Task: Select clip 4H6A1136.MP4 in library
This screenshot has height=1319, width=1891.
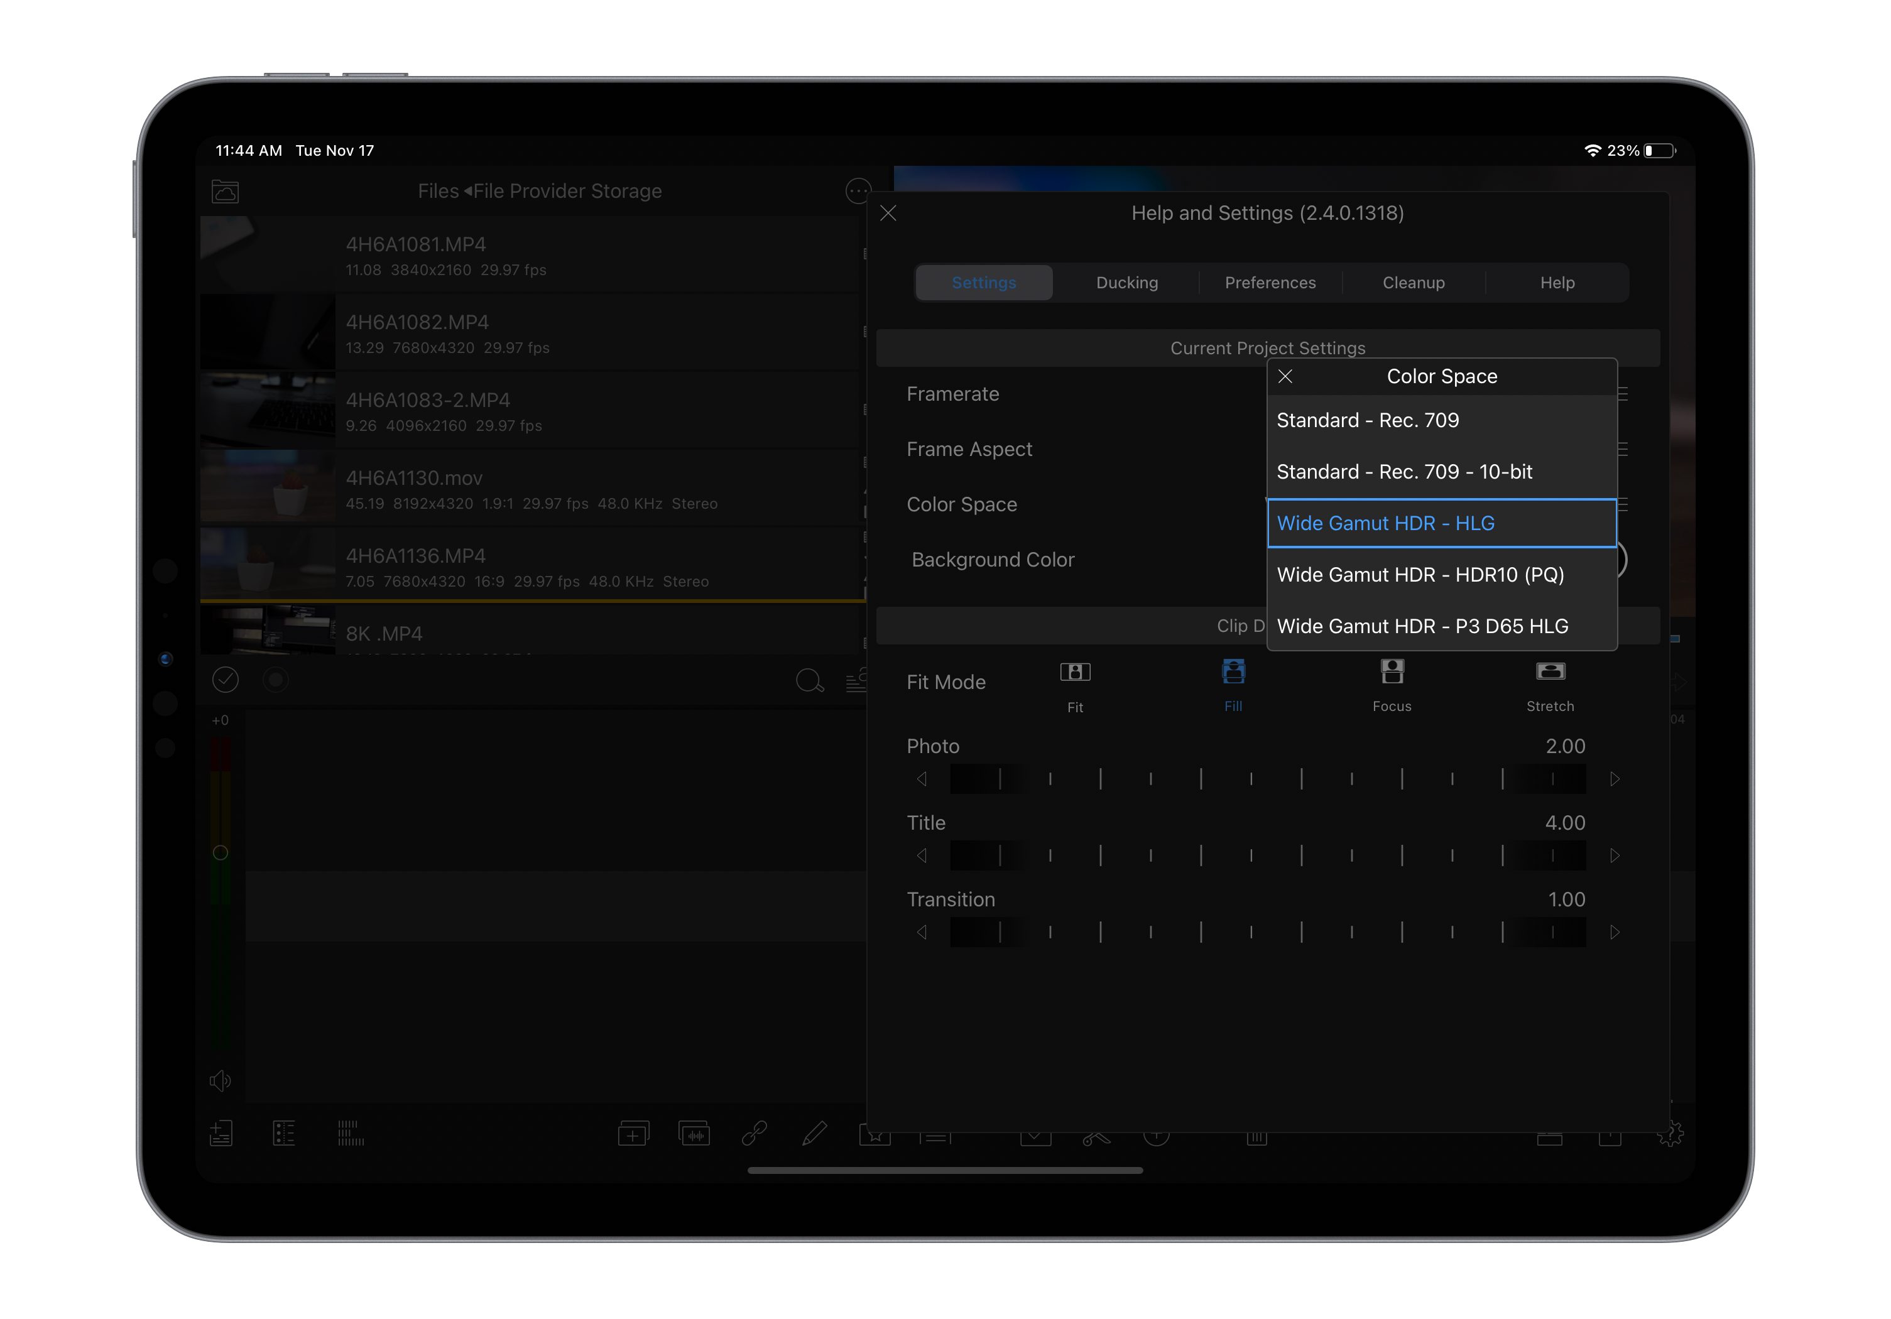Action: click(x=532, y=567)
